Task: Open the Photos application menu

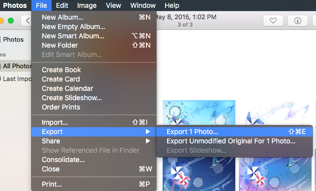Action: 15,5
